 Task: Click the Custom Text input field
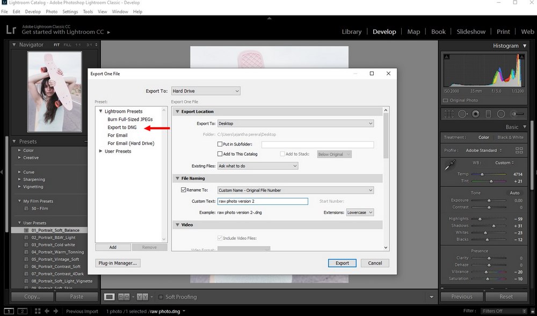tap(263, 201)
